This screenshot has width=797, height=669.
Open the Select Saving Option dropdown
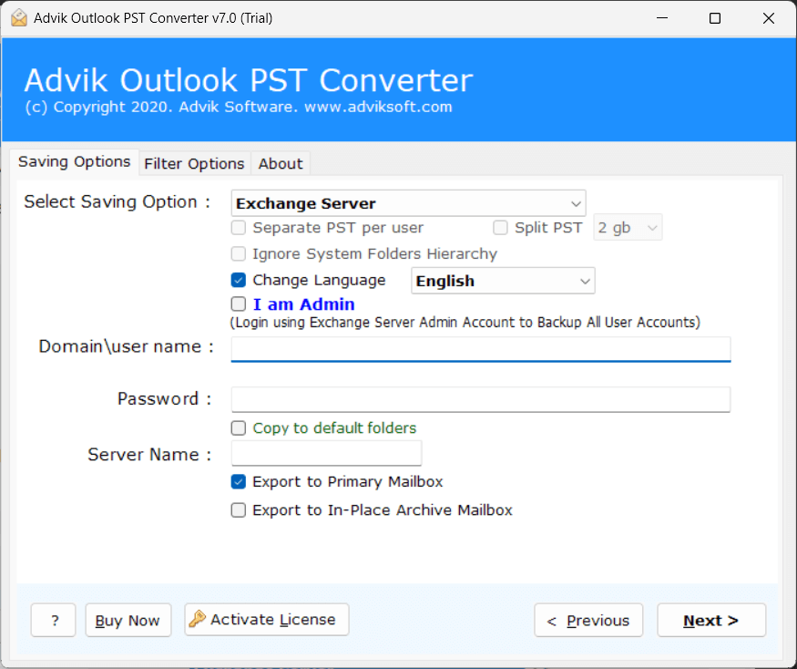[408, 203]
